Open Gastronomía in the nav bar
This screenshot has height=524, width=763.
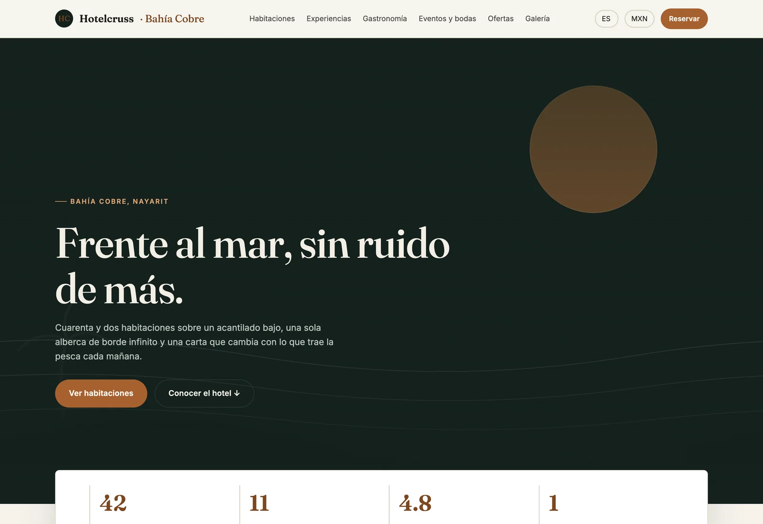point(385,19)
